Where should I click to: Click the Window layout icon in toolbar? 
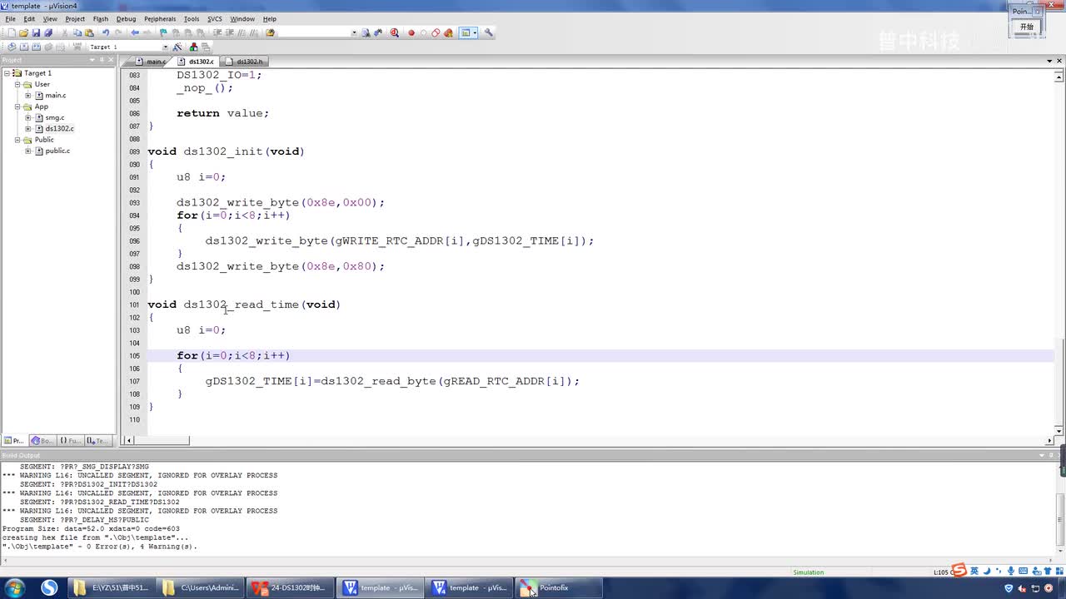466,33
